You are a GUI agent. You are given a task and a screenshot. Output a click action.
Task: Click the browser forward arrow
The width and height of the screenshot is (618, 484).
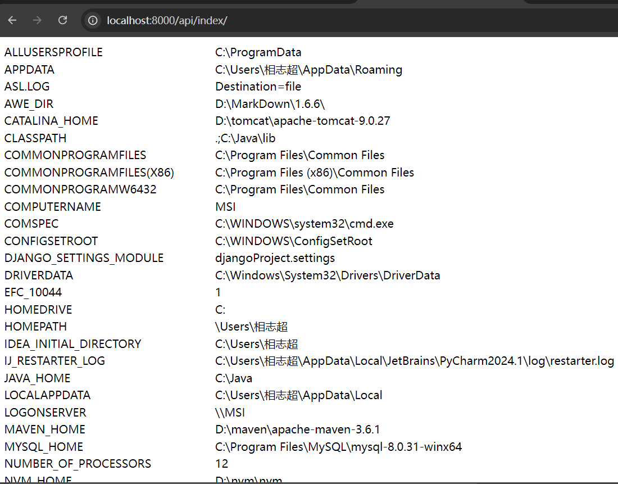coord(37,20)
